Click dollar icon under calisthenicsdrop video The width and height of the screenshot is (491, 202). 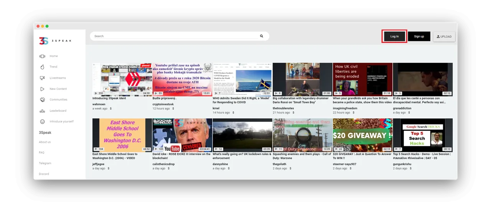(x=169, y=168)
